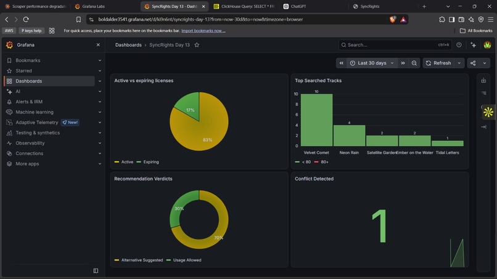Open a new browser tab
The height and width of the screenshot is (279, 497).
(424, 6)
